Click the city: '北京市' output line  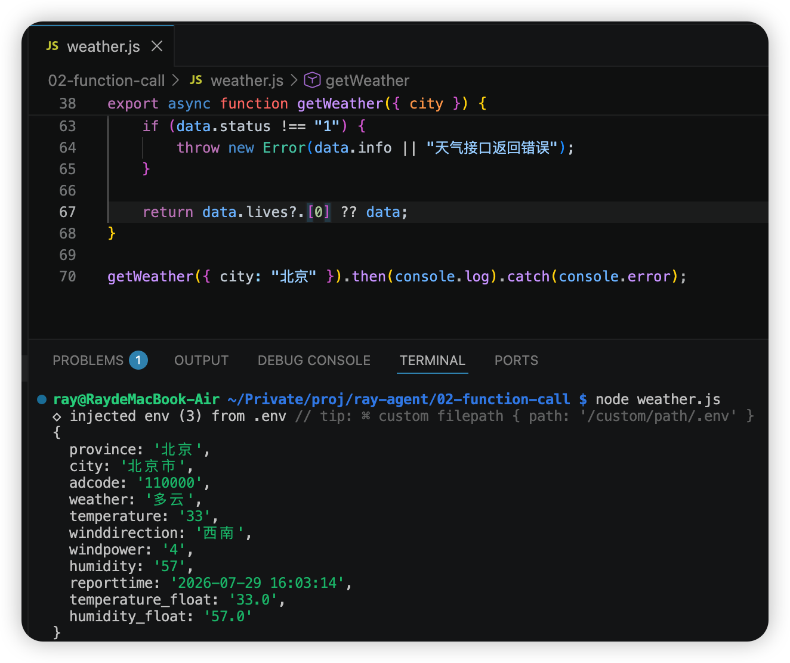click(131, 466)
